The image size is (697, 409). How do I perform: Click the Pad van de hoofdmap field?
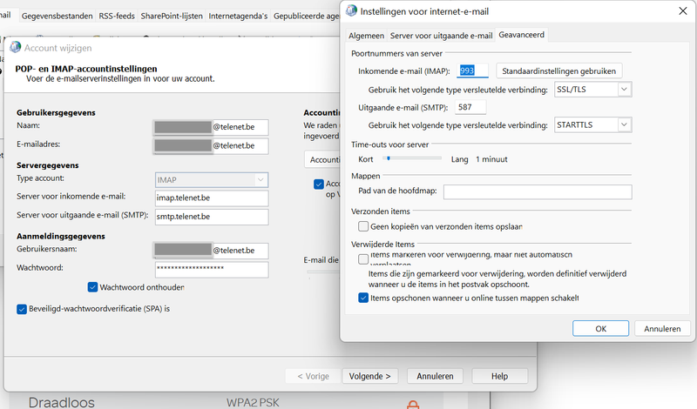click(537, 191)
